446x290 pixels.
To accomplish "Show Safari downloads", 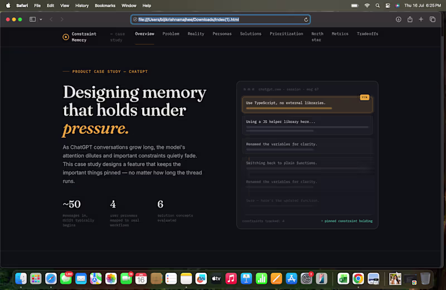I will tap(399, 20).
